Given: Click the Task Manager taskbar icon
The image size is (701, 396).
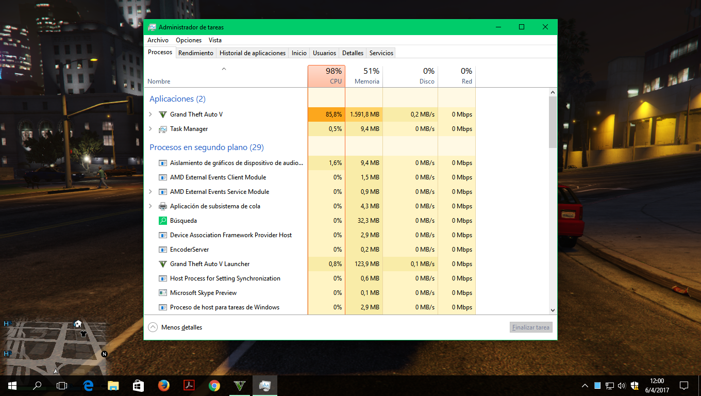Looking at the screenshot, I should click(265, 386).
